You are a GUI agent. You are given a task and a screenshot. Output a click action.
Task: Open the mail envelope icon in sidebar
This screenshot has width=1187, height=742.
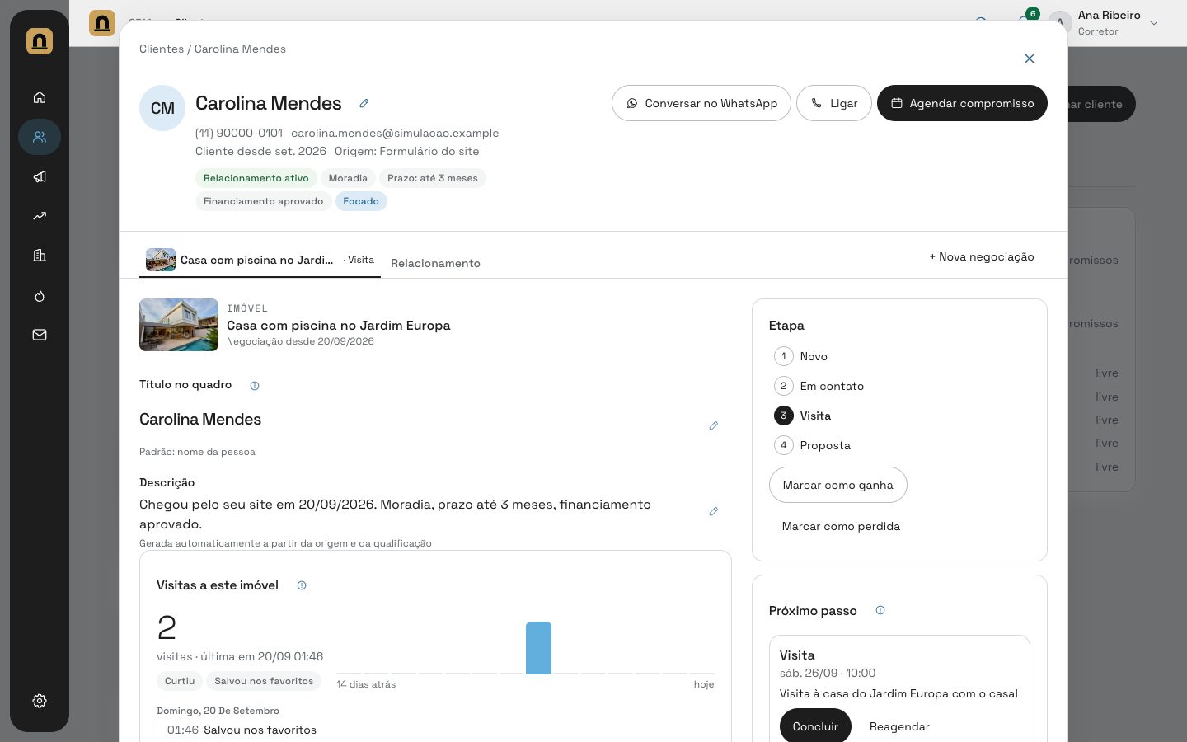pos(40,335)
